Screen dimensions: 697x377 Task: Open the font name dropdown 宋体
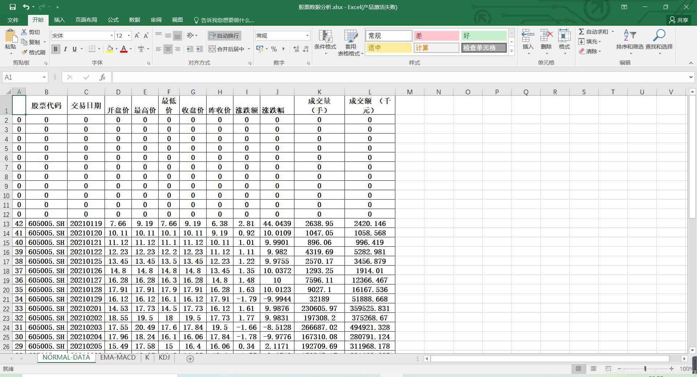click(111, 36)
